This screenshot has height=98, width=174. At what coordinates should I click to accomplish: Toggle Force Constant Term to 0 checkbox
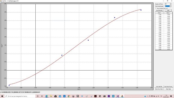point(156,8)
